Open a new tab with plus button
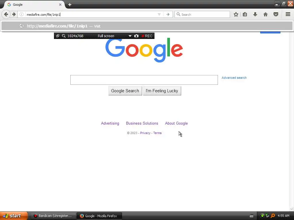 [70, 5]
